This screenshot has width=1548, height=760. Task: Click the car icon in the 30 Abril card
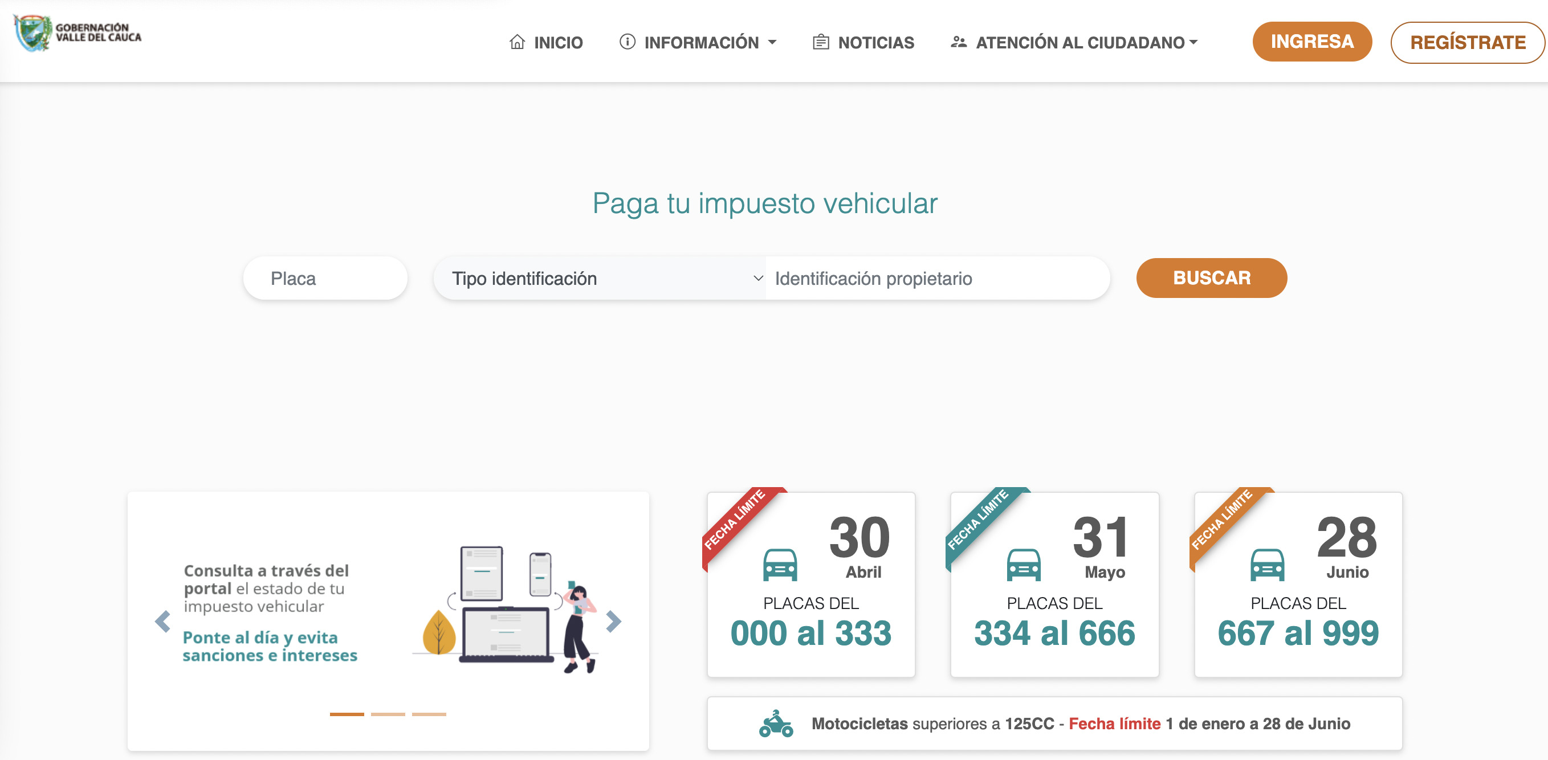781,565
